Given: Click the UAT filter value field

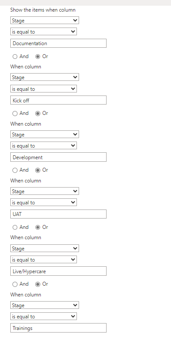Looking at the screenshot, I should 58,214.
